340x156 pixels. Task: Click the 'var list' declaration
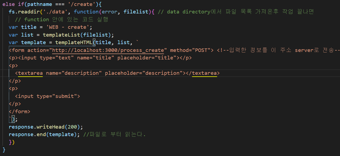[x=21, y=35]
